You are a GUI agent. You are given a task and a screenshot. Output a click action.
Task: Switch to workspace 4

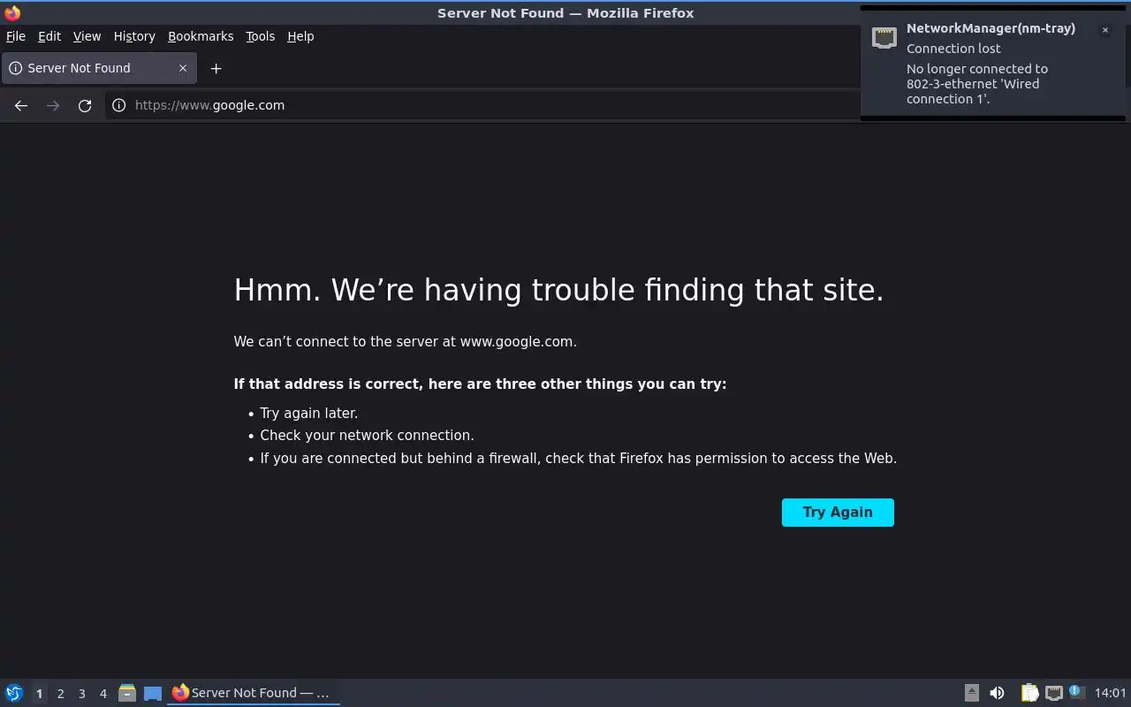pos(102,694)
